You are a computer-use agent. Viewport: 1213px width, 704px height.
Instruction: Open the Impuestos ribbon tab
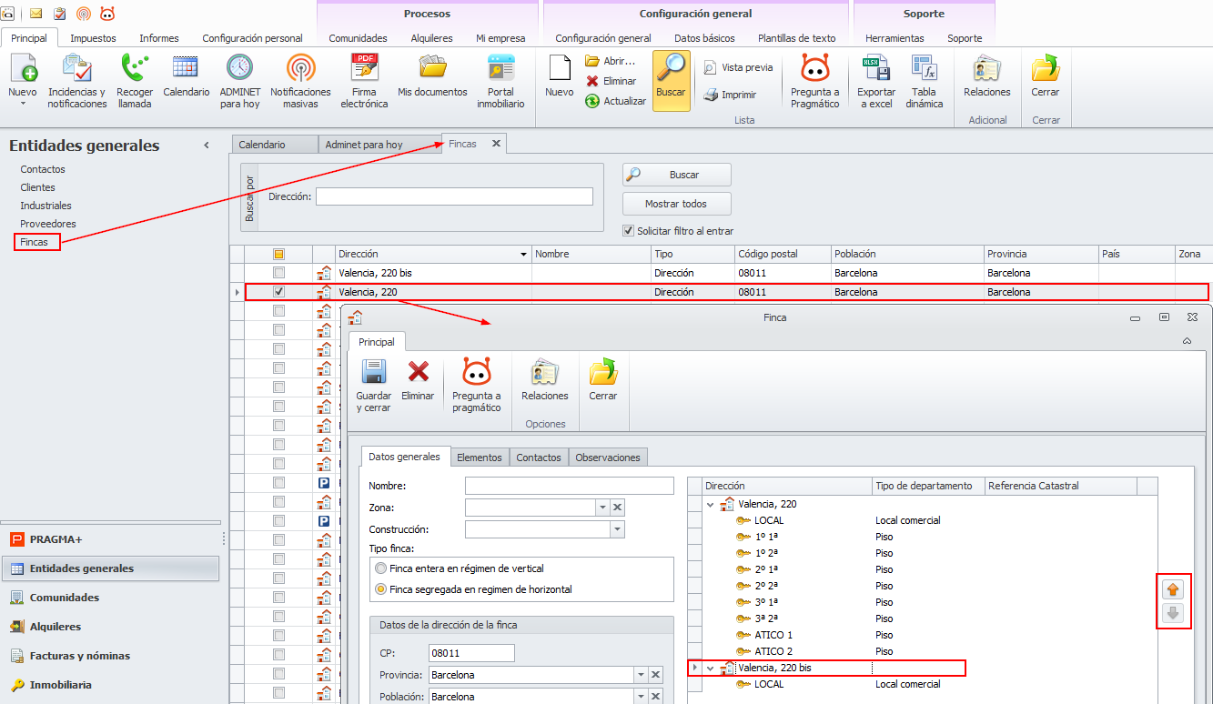93,38
